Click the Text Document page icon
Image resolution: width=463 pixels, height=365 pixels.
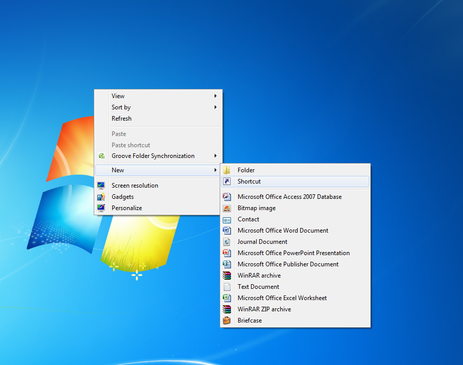coord(227,287)
